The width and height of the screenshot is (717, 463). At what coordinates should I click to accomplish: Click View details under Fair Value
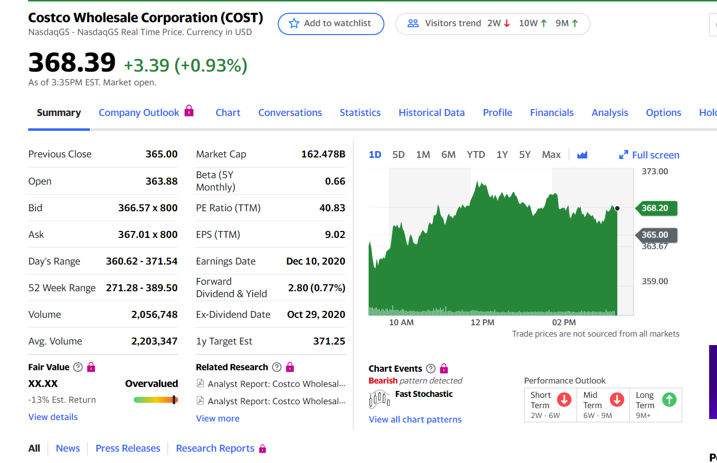[53, 417]
